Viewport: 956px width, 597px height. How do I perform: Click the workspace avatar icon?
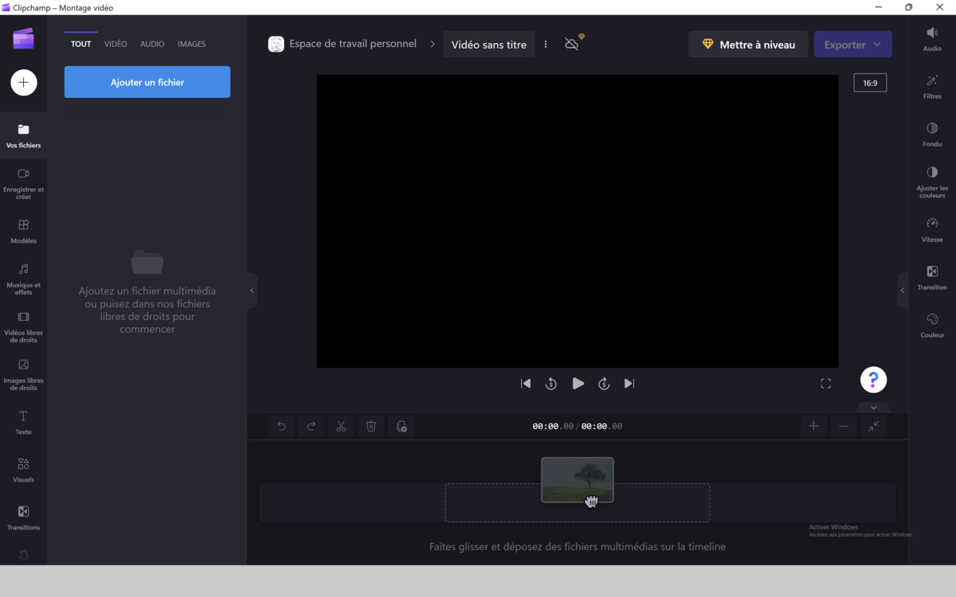(276, 45)
